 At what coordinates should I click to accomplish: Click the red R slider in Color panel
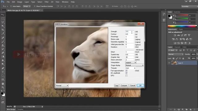[x=182, y=15]
